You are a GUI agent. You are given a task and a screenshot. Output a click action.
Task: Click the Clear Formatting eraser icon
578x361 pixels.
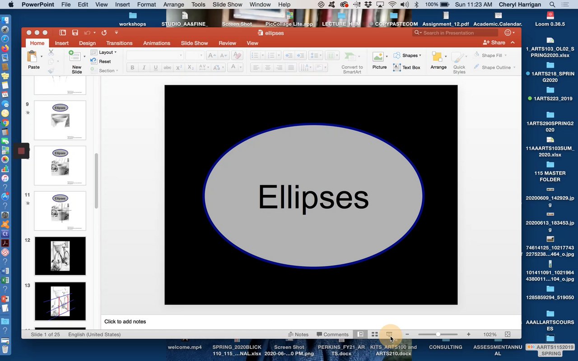[237, 56]
